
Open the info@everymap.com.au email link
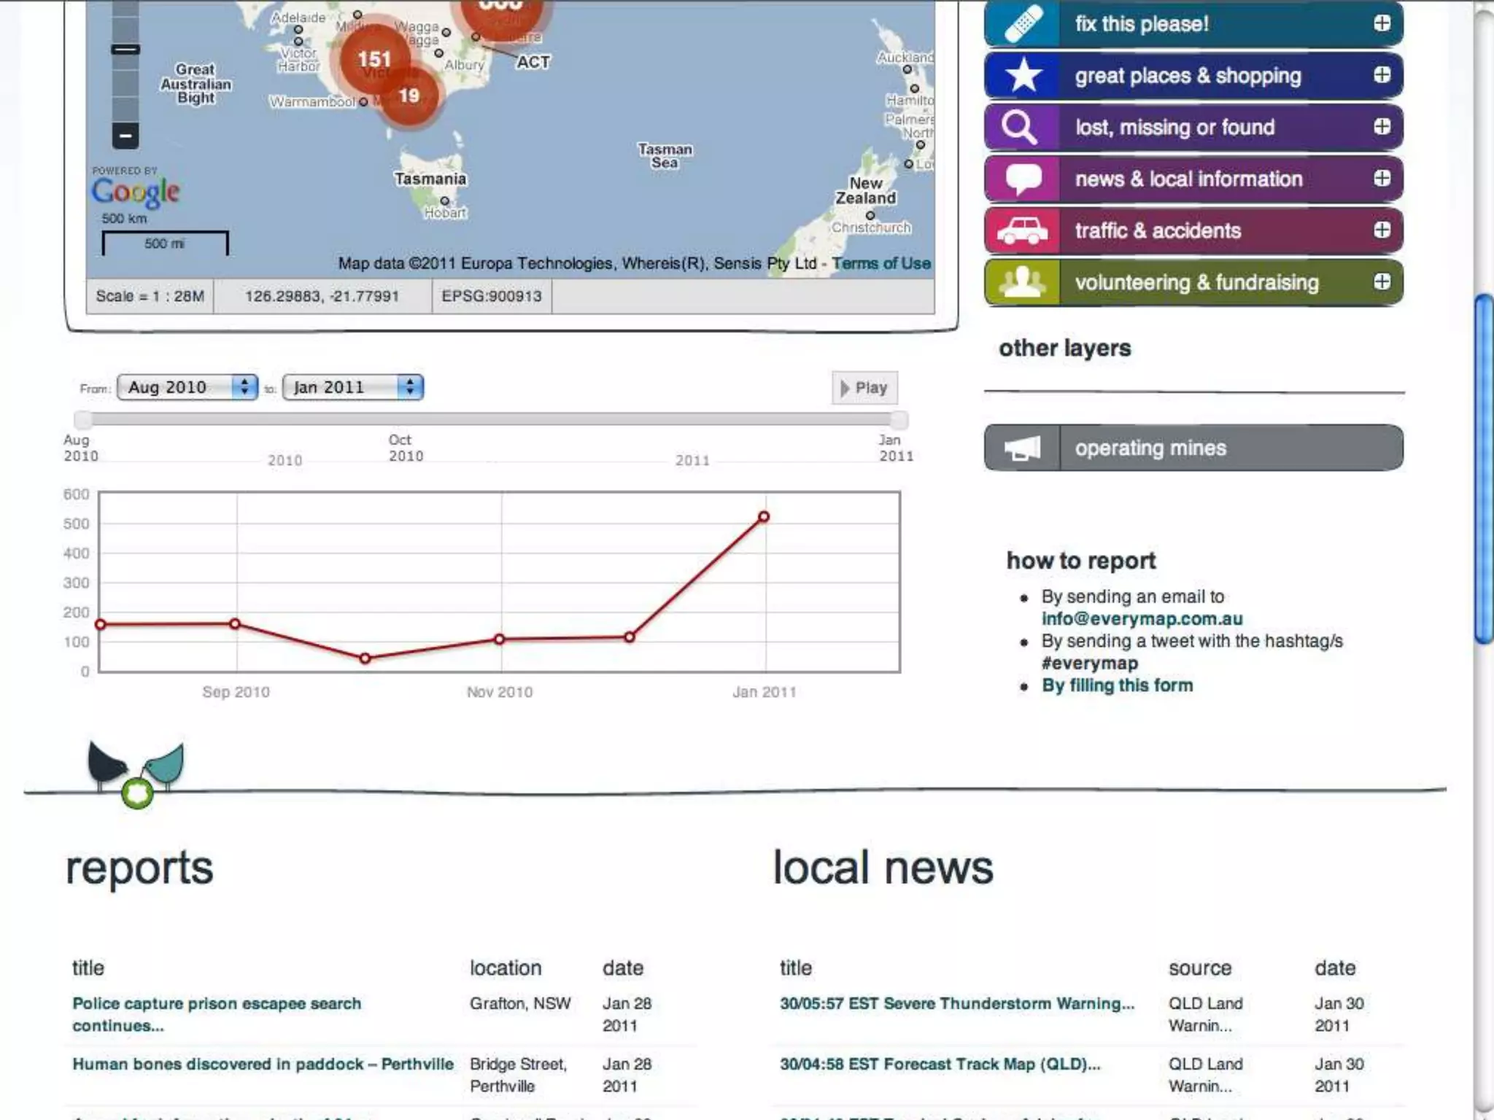click(x=1142, y=619)
